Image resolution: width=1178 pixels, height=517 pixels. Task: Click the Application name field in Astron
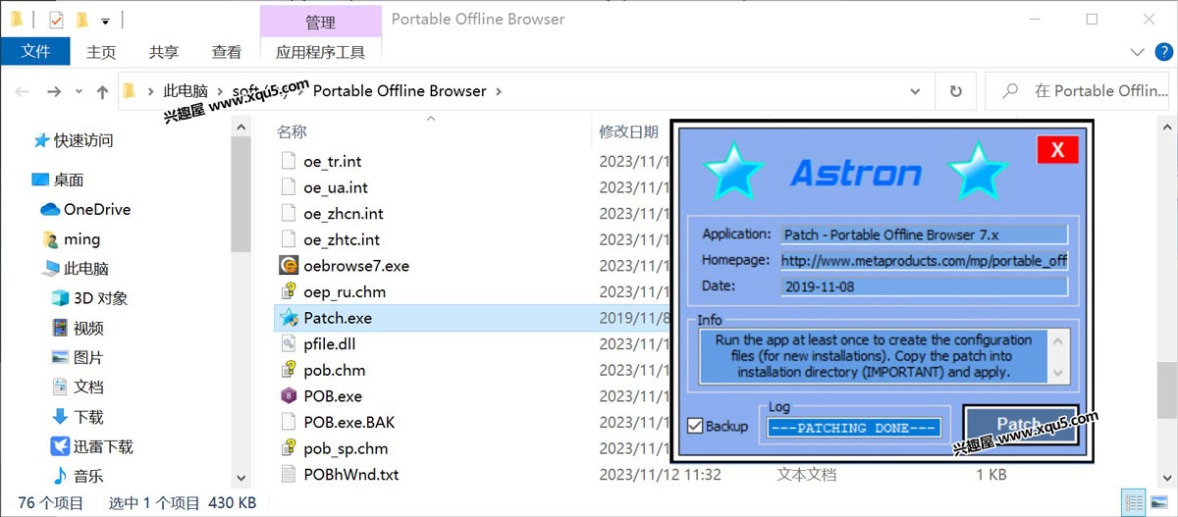click(x=924, y=234)
